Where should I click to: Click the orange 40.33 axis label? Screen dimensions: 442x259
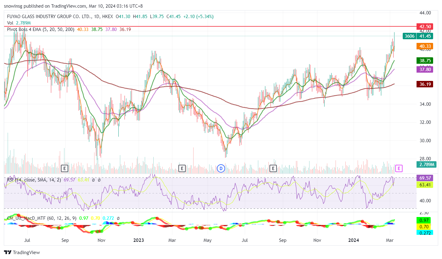[425, 46]
